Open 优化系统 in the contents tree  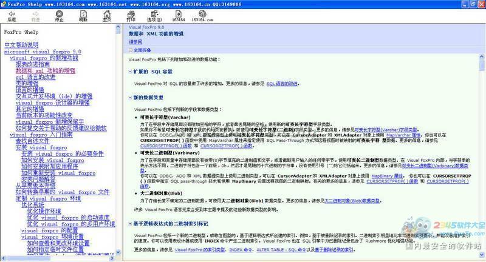33,204
